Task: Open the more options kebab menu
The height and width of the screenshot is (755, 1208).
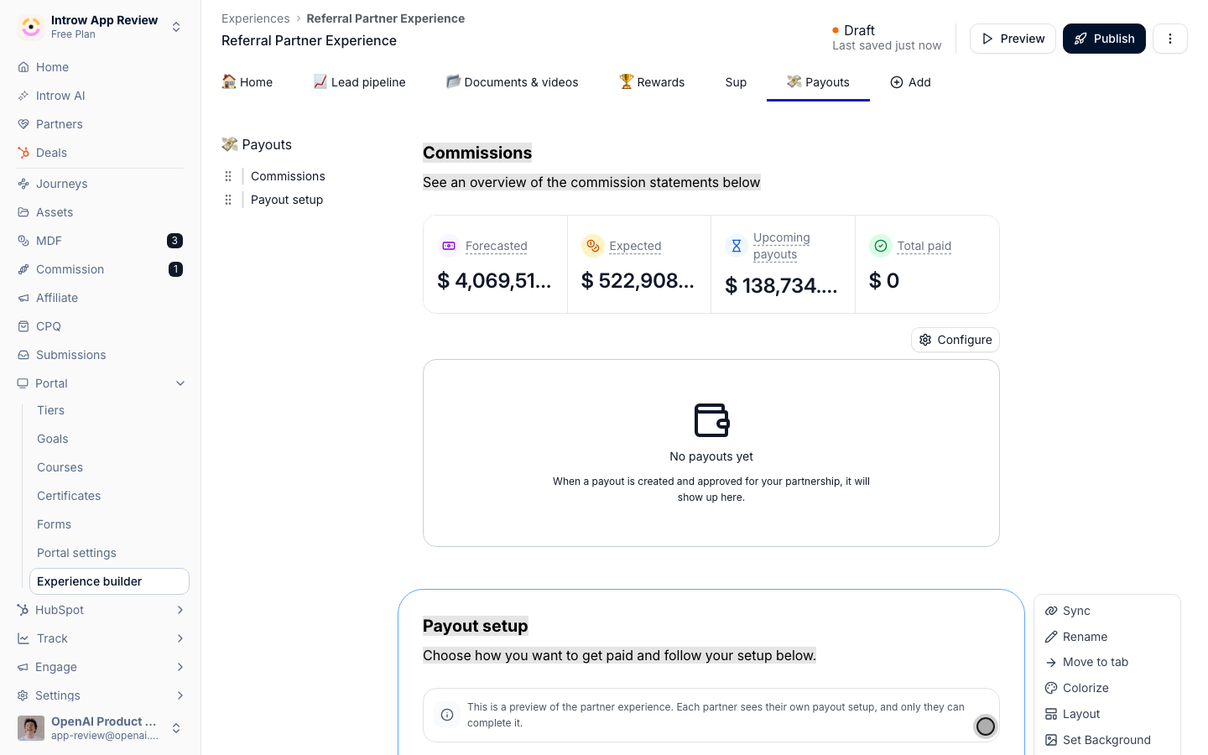Action: click(x=1170, y=39)
